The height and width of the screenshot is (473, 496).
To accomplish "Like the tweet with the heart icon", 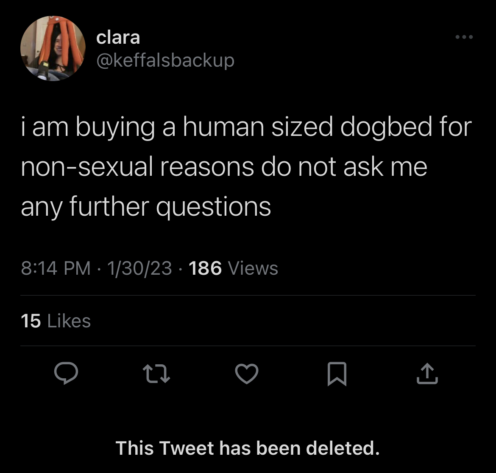I will click(x=247, y=374).
